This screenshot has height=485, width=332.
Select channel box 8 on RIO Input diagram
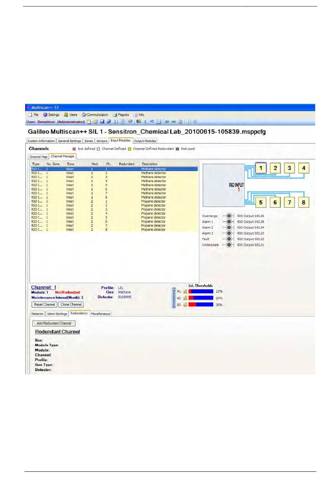coord(304,202)
